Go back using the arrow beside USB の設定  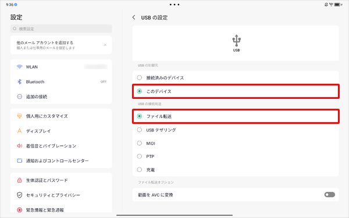[134, 17]
